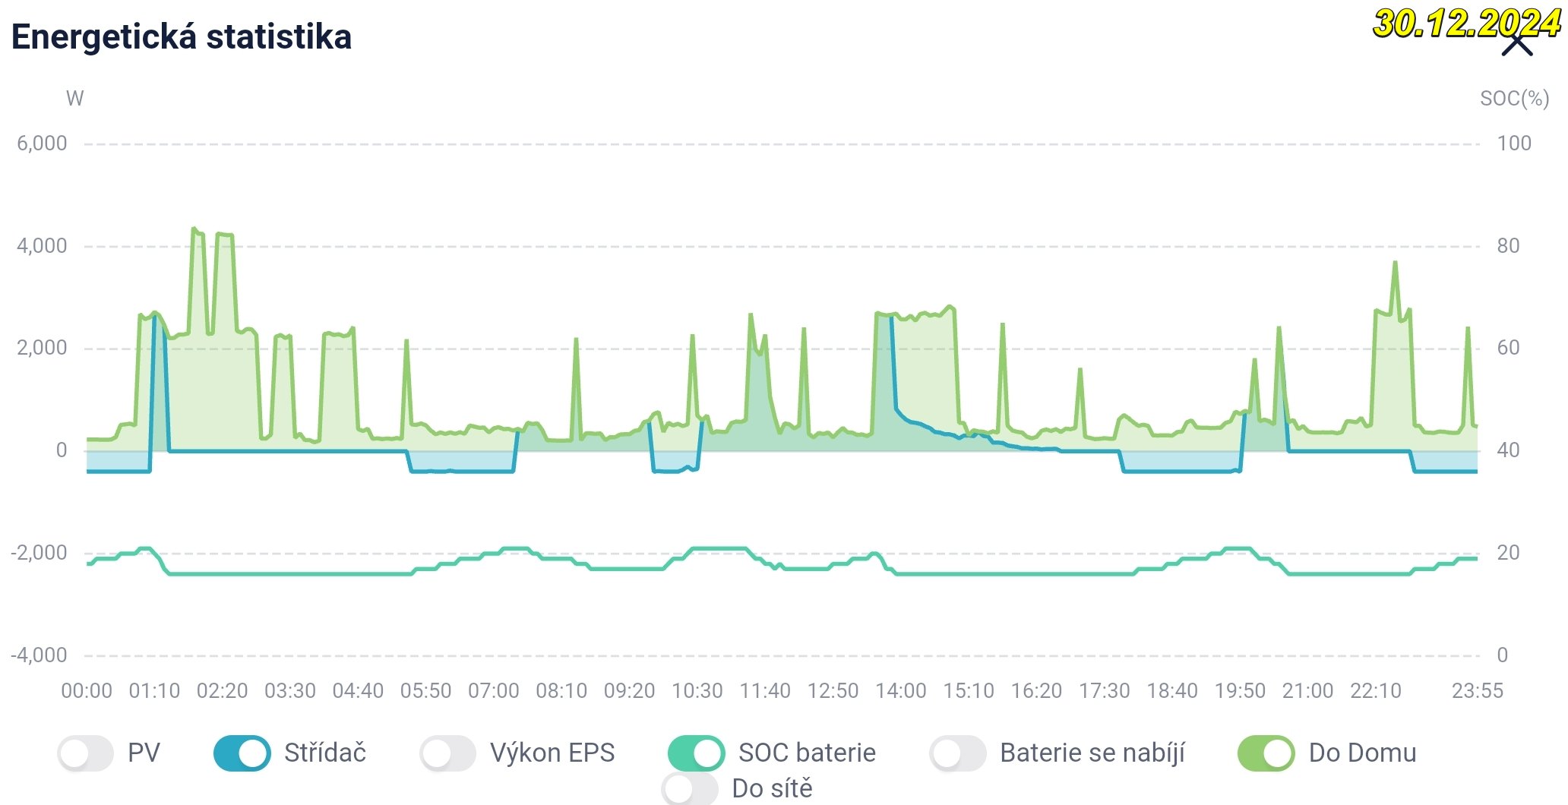
Task: Click the SOC baterie legend text
Action: tap(807, 753)
